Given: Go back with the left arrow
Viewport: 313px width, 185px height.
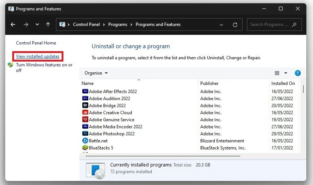Looking at the screenshot, I should pos(13,24).
